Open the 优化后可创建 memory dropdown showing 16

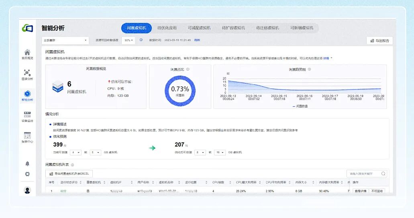click(x=220, y=152)
